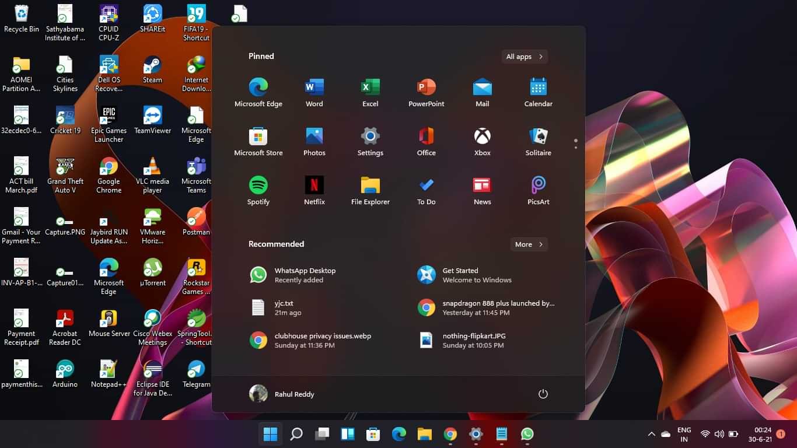Select Epic Games Launcher desktop icon
Image resolution: width=797 pixels, height=448 pixels.
click(x=109, y=124)
